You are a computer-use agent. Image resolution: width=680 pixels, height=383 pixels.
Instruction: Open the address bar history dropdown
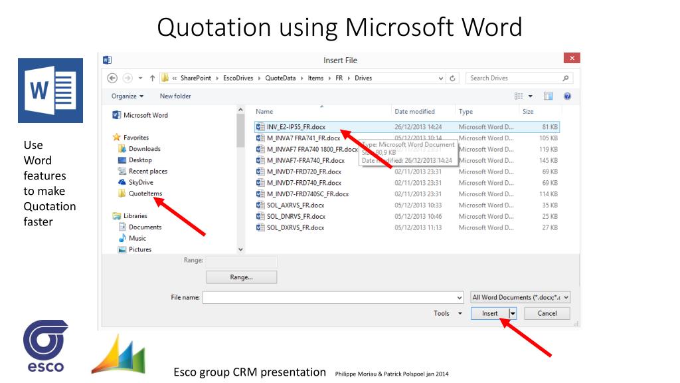(x=441, y=78)
